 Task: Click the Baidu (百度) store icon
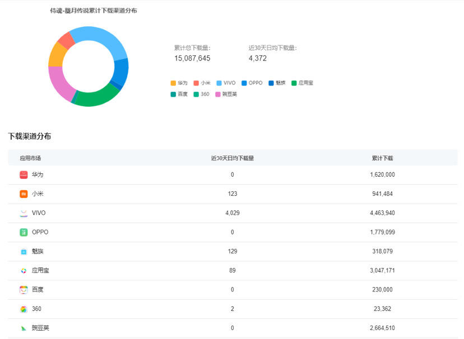[x=24, y=290]
